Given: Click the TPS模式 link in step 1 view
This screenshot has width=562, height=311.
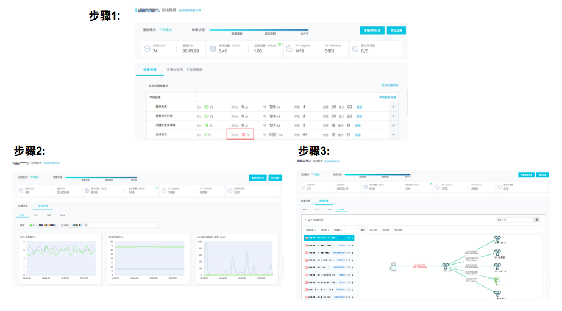Looking at the screenshot, I should coord(166,30).
